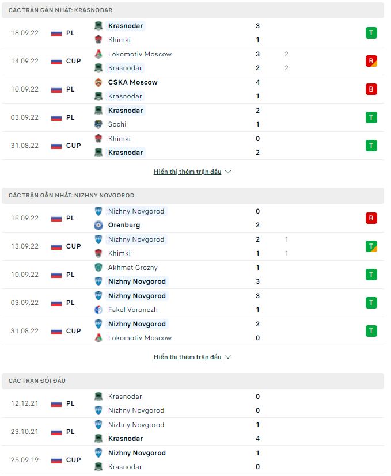Click the green T win badge for Krasnodar-Khimki

pos(371,33)
